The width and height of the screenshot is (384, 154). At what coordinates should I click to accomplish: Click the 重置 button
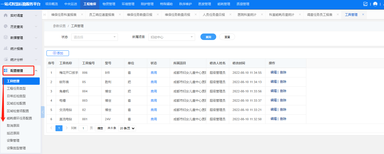coord(227,37)
